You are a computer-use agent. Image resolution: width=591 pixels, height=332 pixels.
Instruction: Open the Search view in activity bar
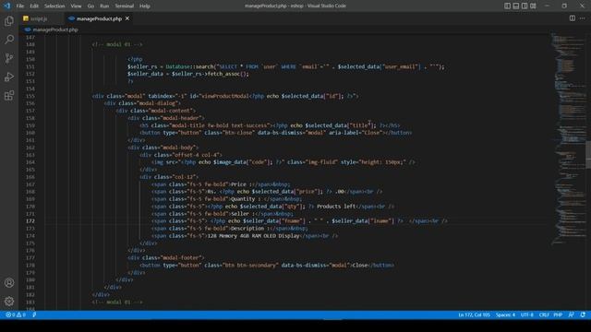9,39
